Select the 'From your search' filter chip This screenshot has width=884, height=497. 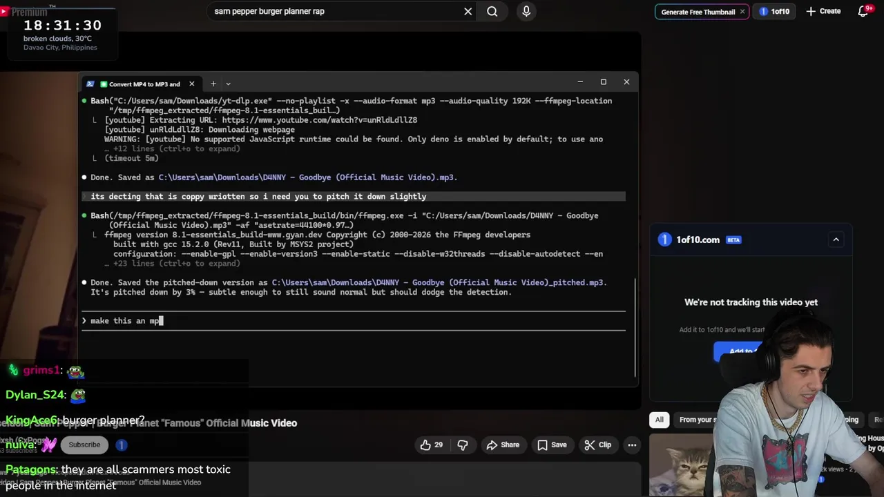click(x=696, y=420)
